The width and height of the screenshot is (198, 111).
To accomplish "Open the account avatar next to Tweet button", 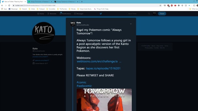I will pos(155,13).
